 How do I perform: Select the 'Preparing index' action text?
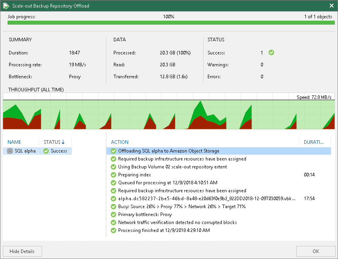(134, 175)
